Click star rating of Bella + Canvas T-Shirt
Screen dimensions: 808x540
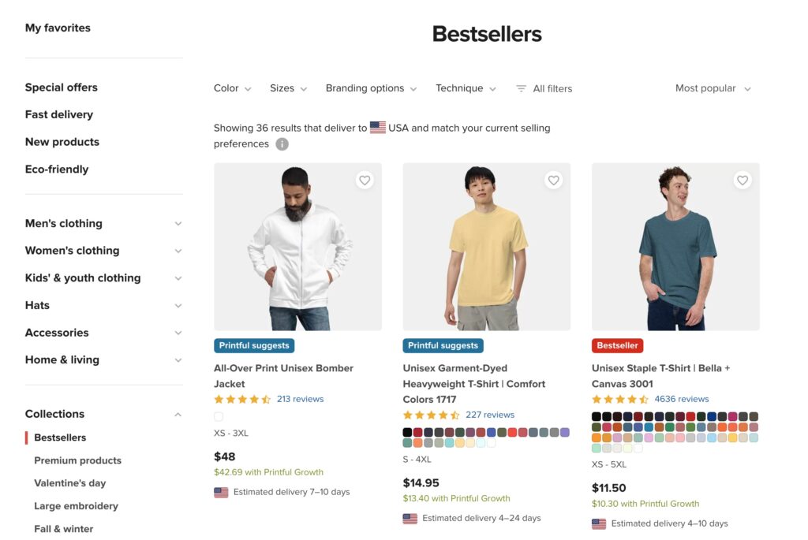[620, 400]
